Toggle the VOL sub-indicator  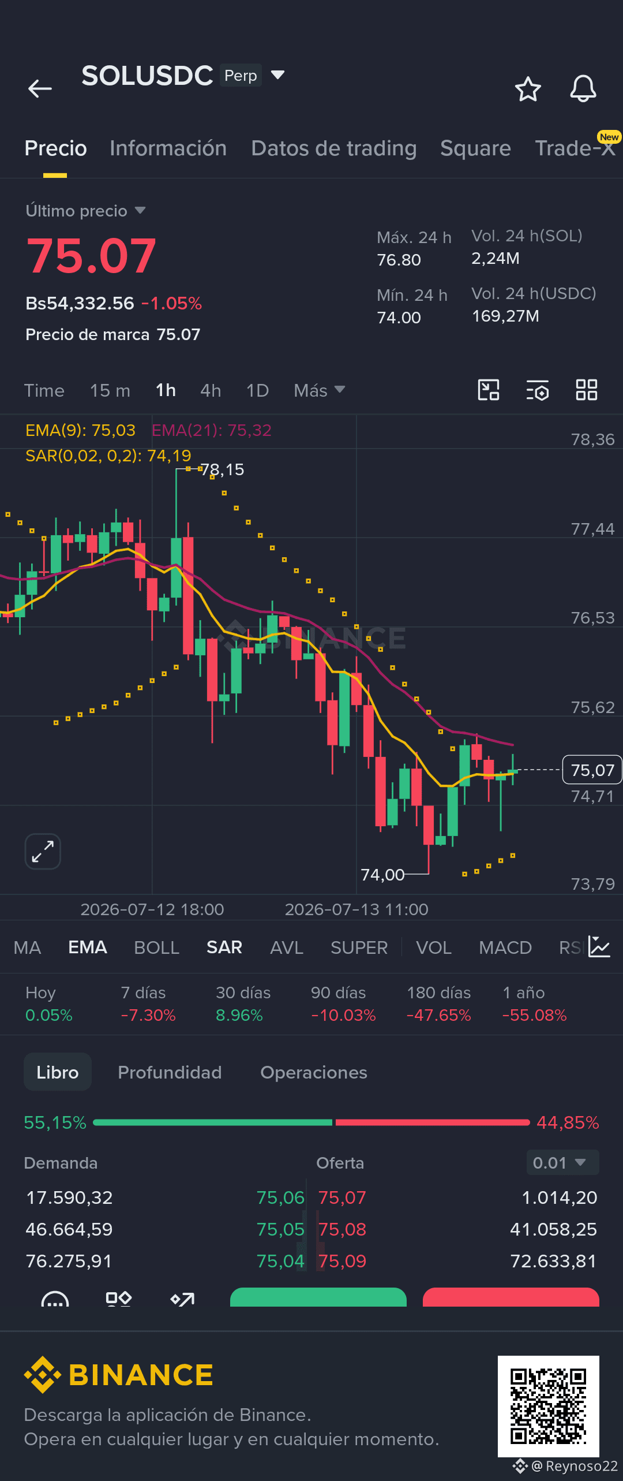click(x=434, y=947)
